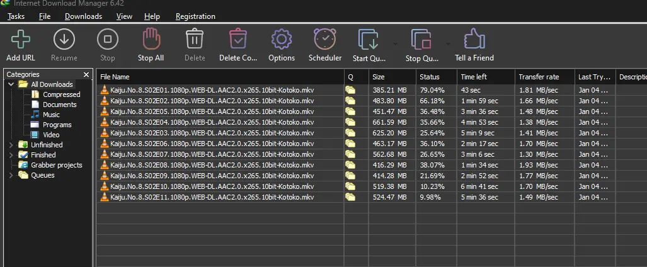Select the Programs category
The height and width of the screenshot is (267, 647).
point(57,125)
